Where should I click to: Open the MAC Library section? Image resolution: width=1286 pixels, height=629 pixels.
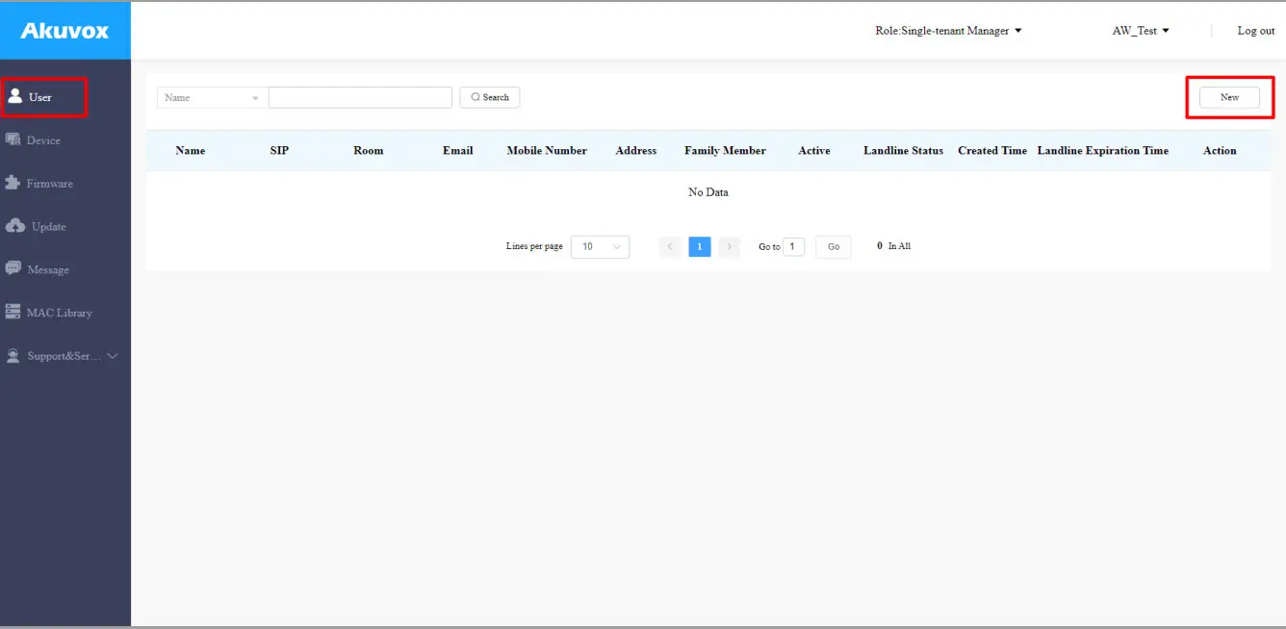click(x=58, y=312)
